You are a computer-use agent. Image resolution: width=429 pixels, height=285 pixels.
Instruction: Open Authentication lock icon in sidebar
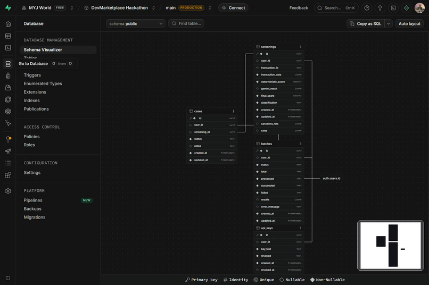pos(8,76)
